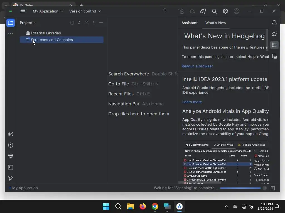The width and height of the screenshot is (285, 213).
Task: Open the account profile icon
Action: 237,11
